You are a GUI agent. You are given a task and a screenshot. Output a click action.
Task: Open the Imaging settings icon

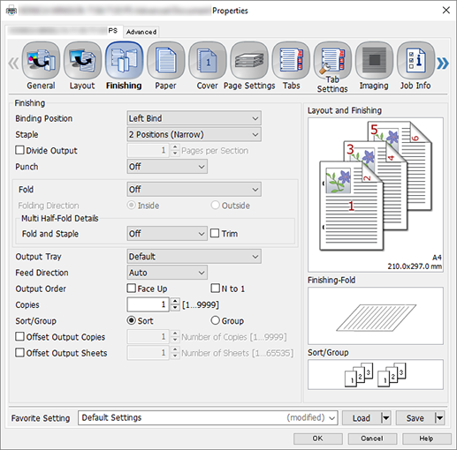pyautogui.click(x=374, y=61)
